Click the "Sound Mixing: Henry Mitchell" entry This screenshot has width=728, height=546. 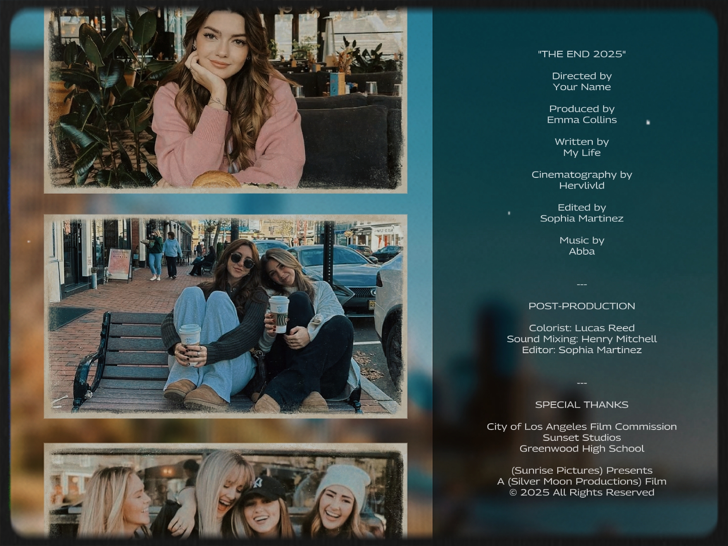pyautogui.click(x=581, y=339)
